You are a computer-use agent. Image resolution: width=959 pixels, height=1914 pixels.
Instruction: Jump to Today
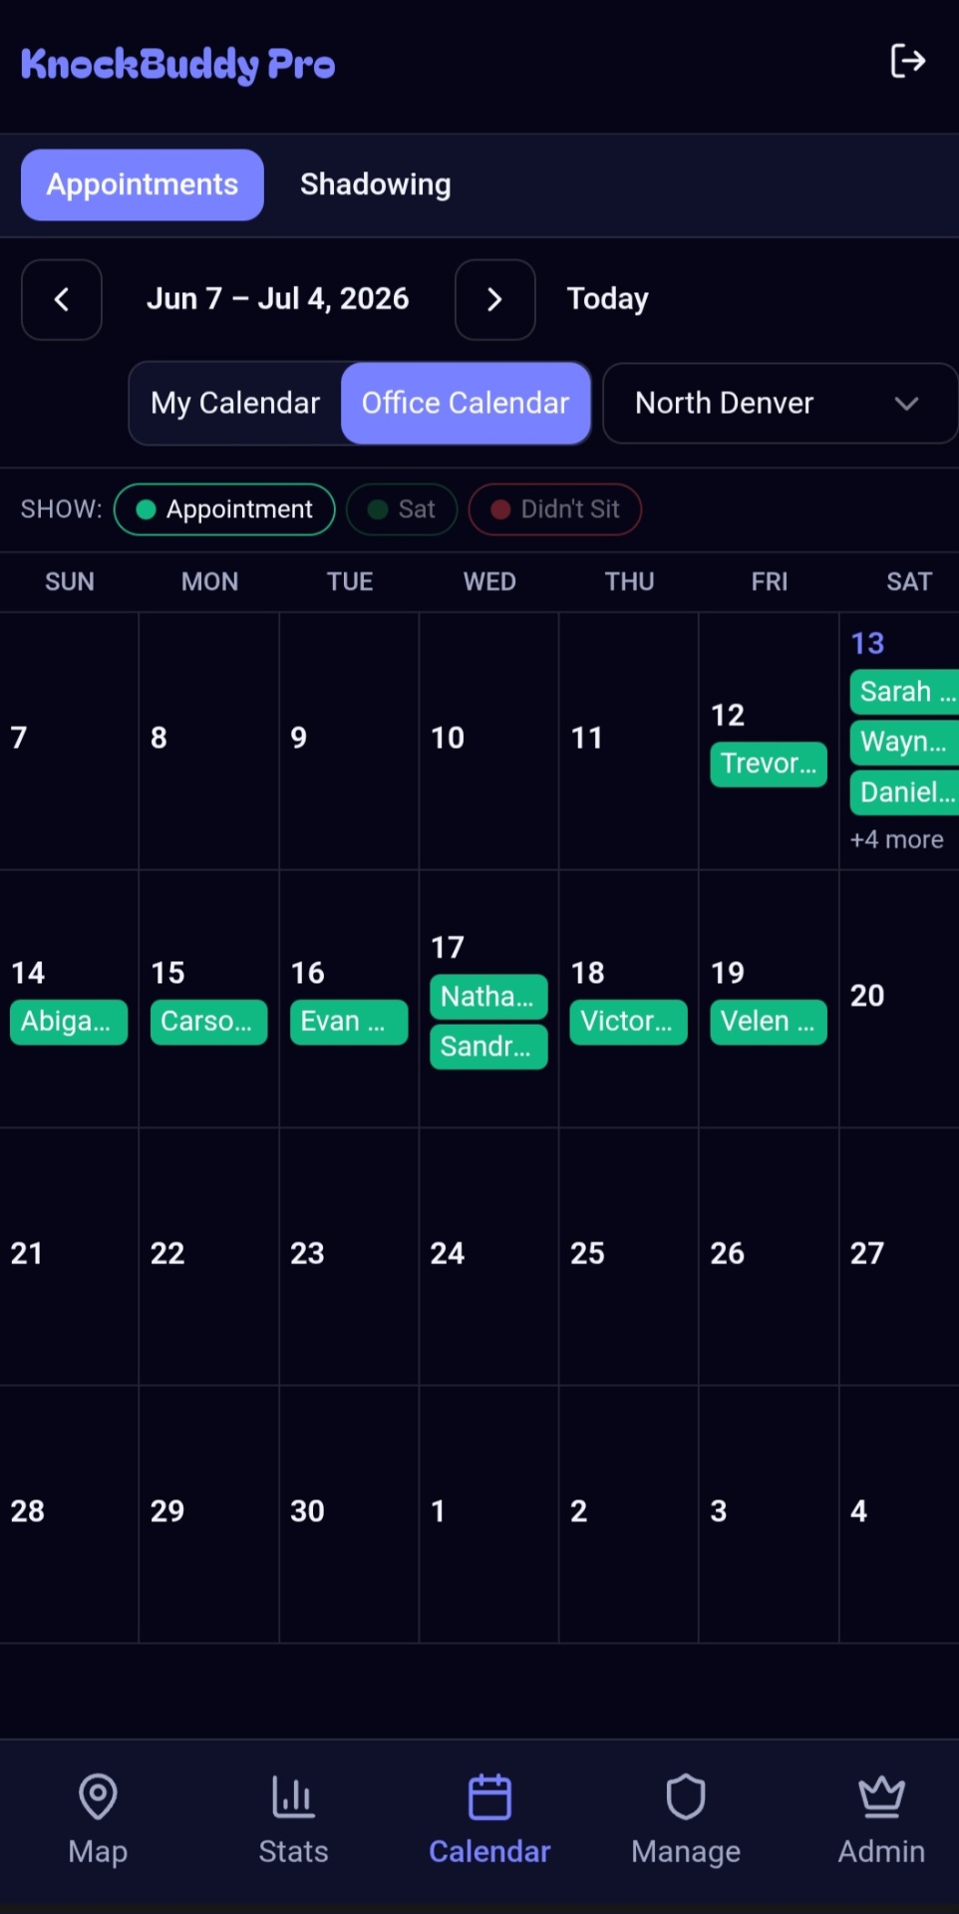coord(607,298)
